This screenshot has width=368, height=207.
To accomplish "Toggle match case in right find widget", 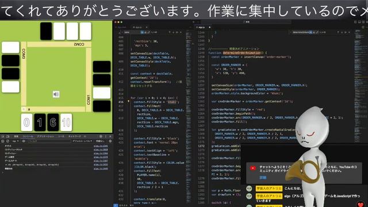I will pos(311,32).
